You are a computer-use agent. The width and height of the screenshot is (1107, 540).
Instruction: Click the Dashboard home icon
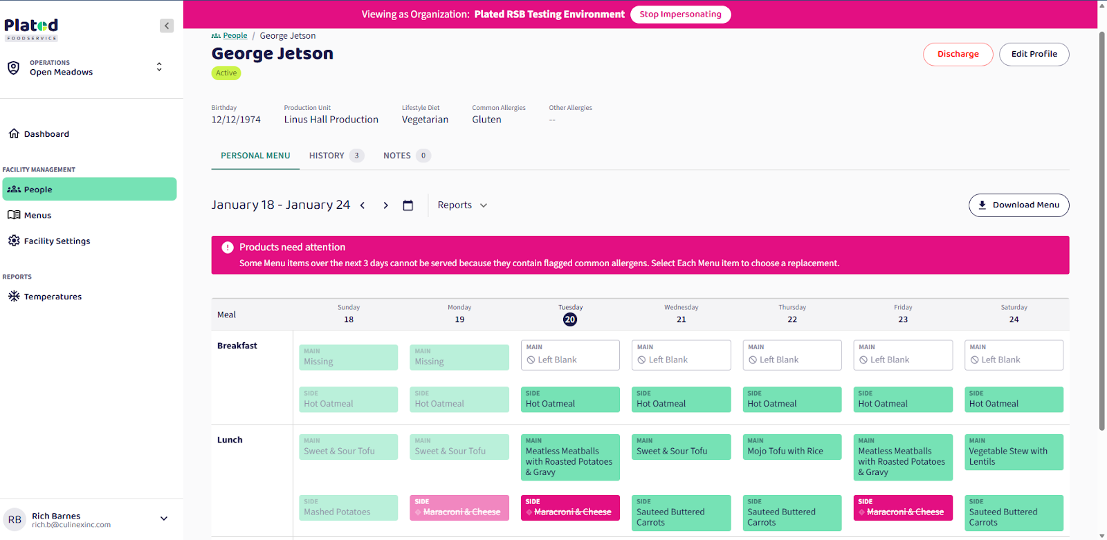14,133
